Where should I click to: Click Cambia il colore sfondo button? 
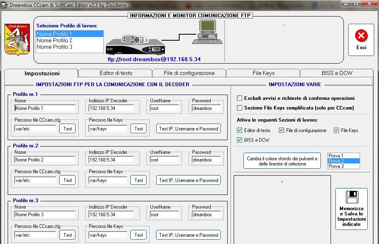pyautogui.click(x=282, y=161)
